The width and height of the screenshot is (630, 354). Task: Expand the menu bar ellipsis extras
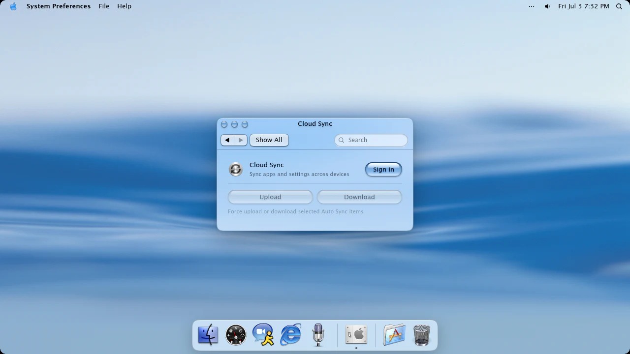[x=532, y=6]
